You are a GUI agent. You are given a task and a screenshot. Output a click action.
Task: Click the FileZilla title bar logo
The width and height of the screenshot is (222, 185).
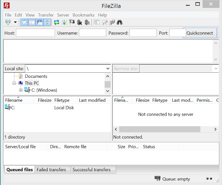coord(7,6)
